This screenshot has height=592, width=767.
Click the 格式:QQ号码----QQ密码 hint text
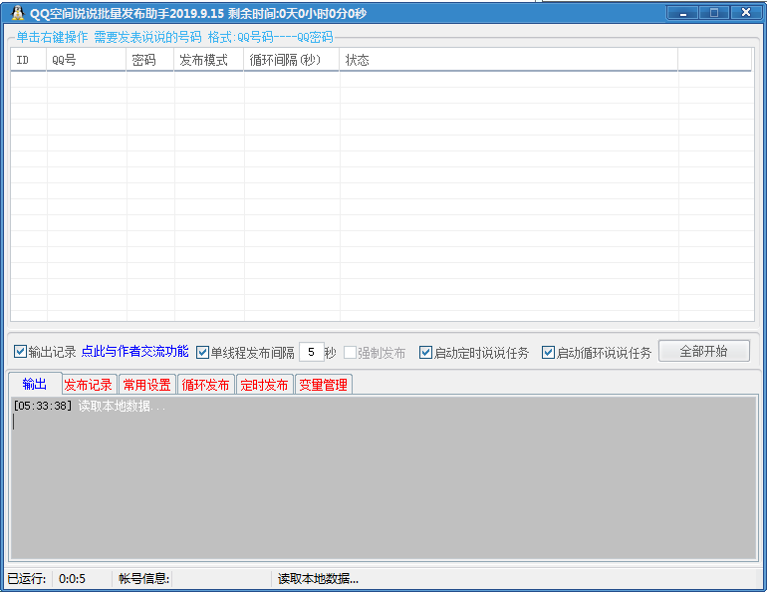271,37
